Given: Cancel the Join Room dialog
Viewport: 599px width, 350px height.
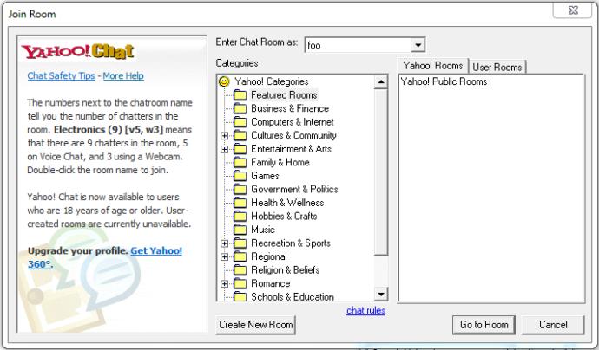Looking at the screenshot, I should 553,325.
